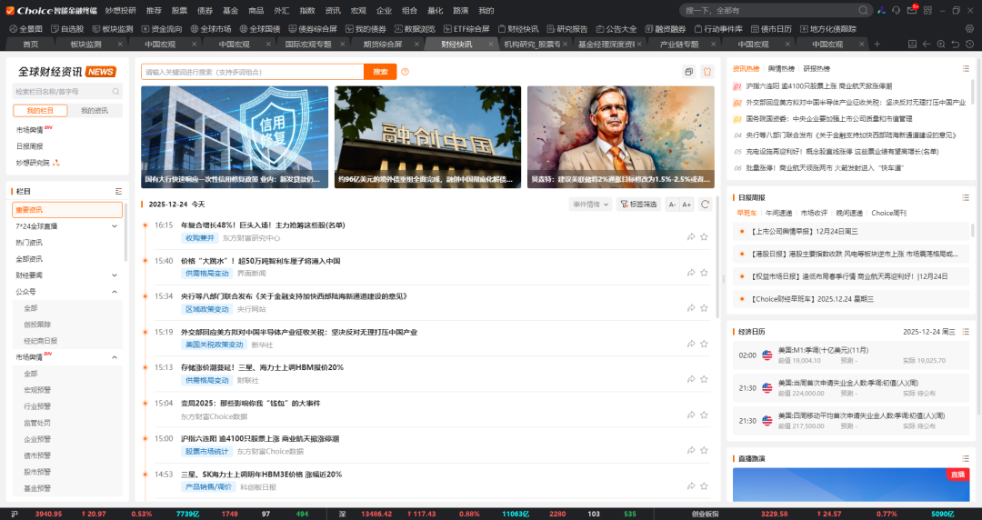Image resolution: width=982 pixels, height=520 pixels.
Task: Open the 经济日历 panel menu icon
Action: (x=966, y=332)
